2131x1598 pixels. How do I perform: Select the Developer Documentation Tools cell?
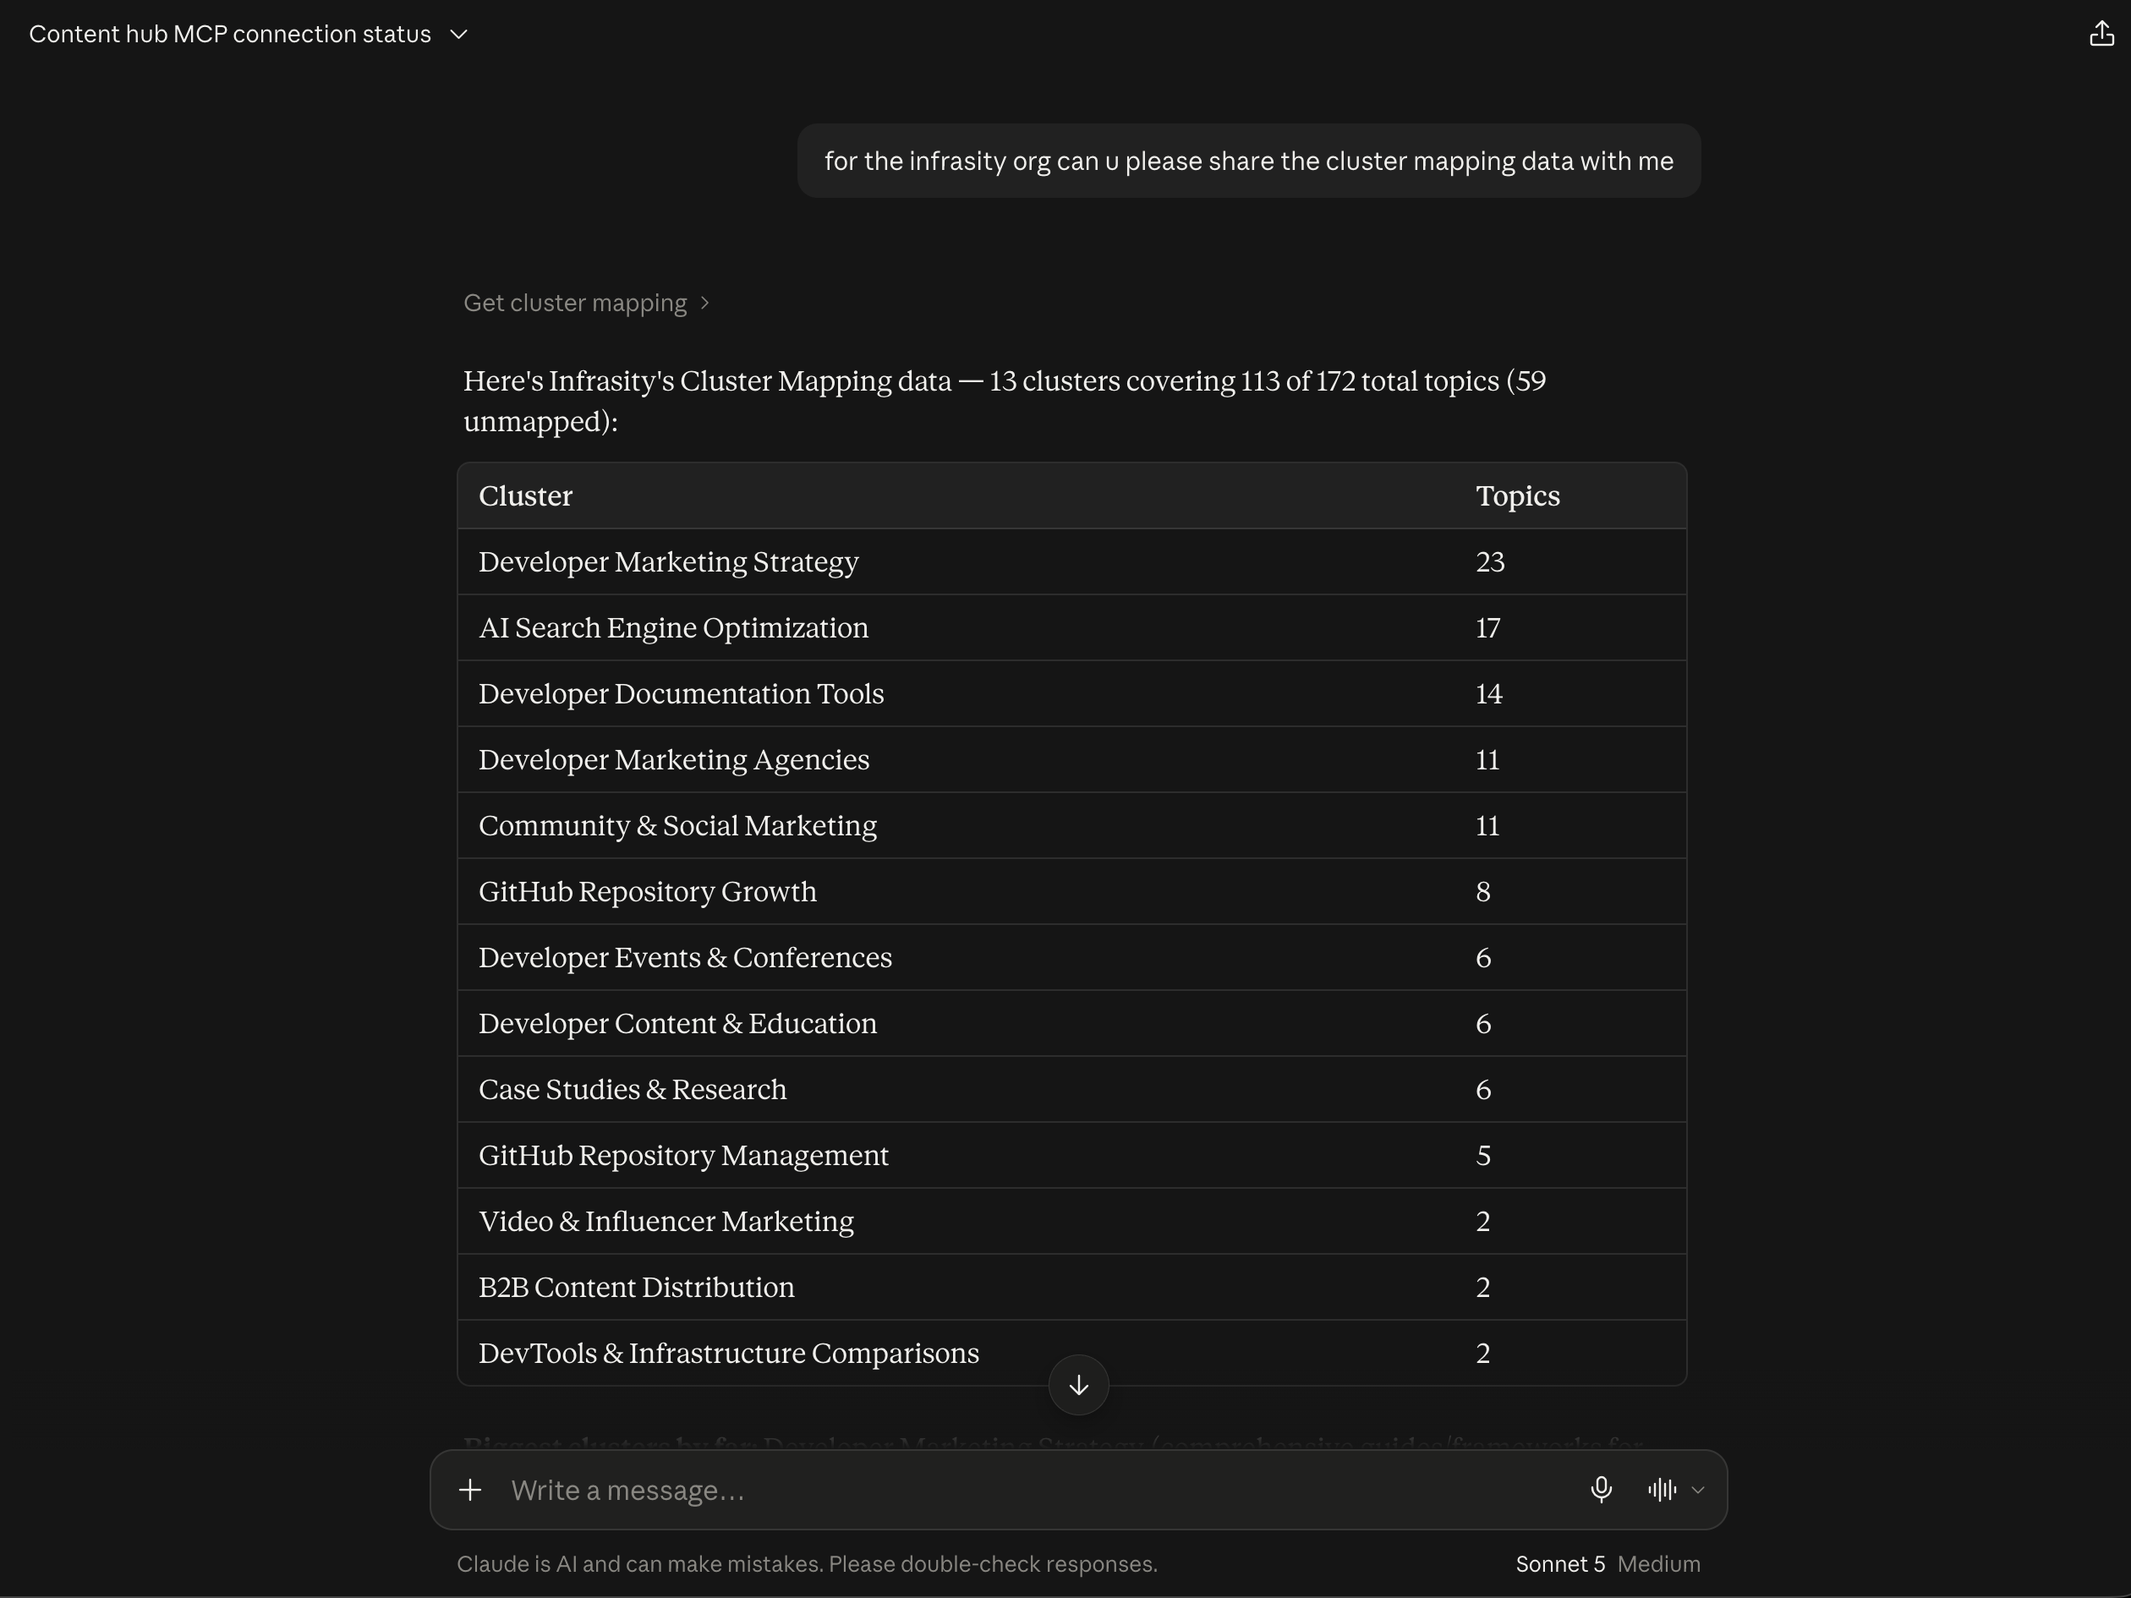681,693
